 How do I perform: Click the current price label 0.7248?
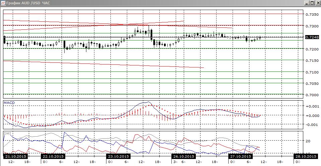tap(312, 37)
